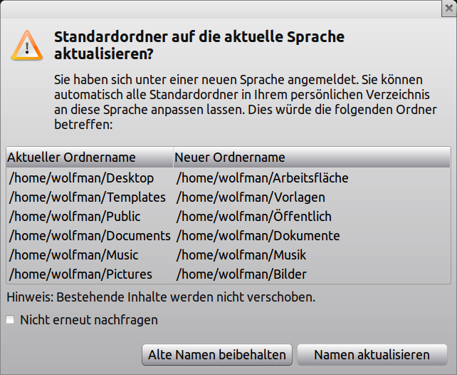The width and height of the screenshot is (457, 375).
Task: Click the 'Neuer Ordnername' column header
Action: pos(230,158)
